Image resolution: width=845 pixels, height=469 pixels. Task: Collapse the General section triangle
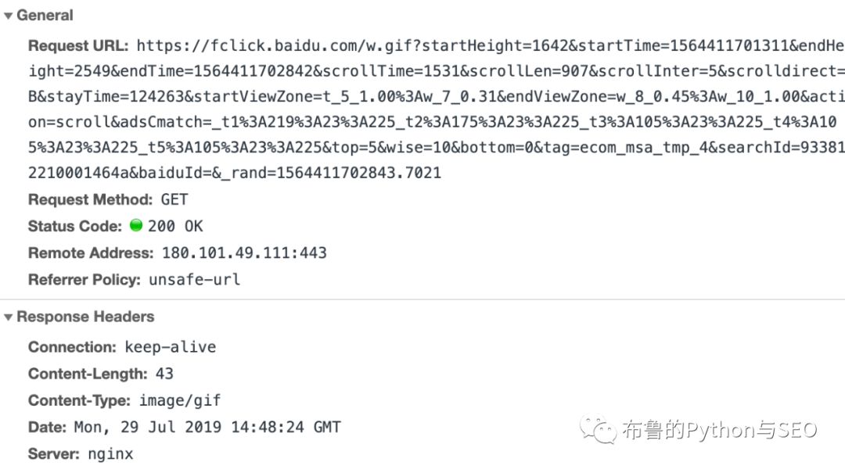8,16
